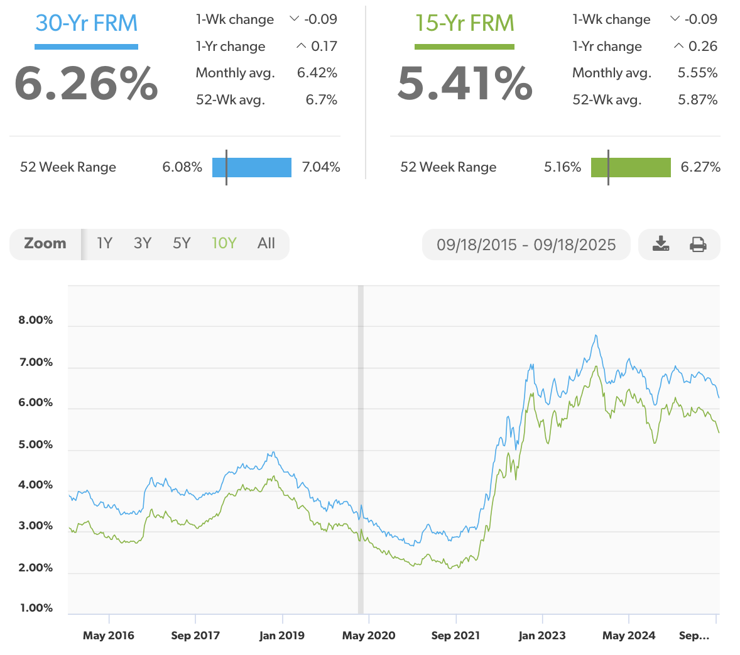Select the 5Y zoom range
This screenshot has height=655, width=740.
[182, 243]
